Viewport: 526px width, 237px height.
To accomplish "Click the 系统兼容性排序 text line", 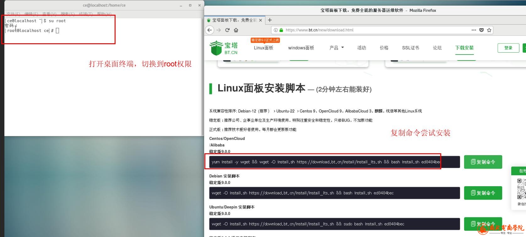I will [x=316, y=111].
